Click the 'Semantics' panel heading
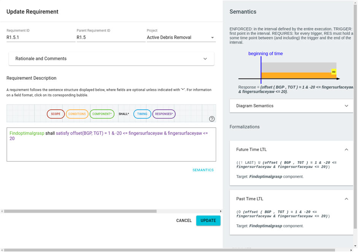The width and height of the screenshot is (358, 252). (243, 12)
